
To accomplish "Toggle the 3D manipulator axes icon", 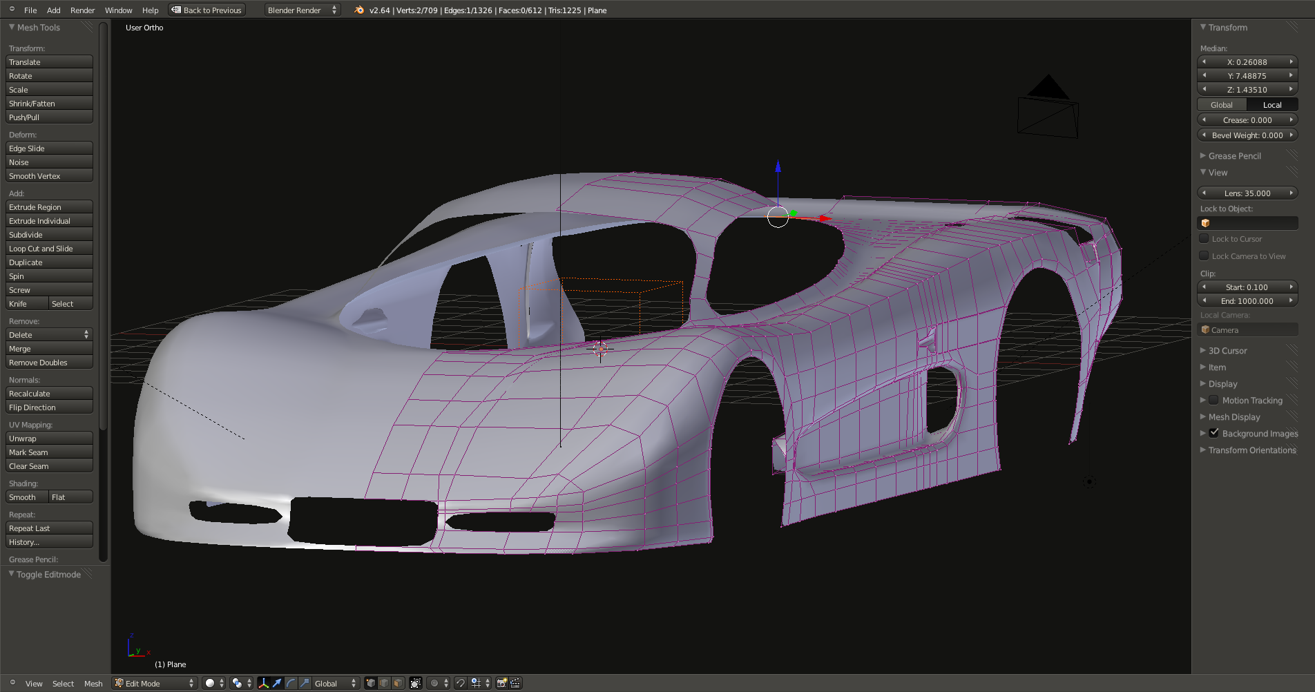I will click(264, 683).
